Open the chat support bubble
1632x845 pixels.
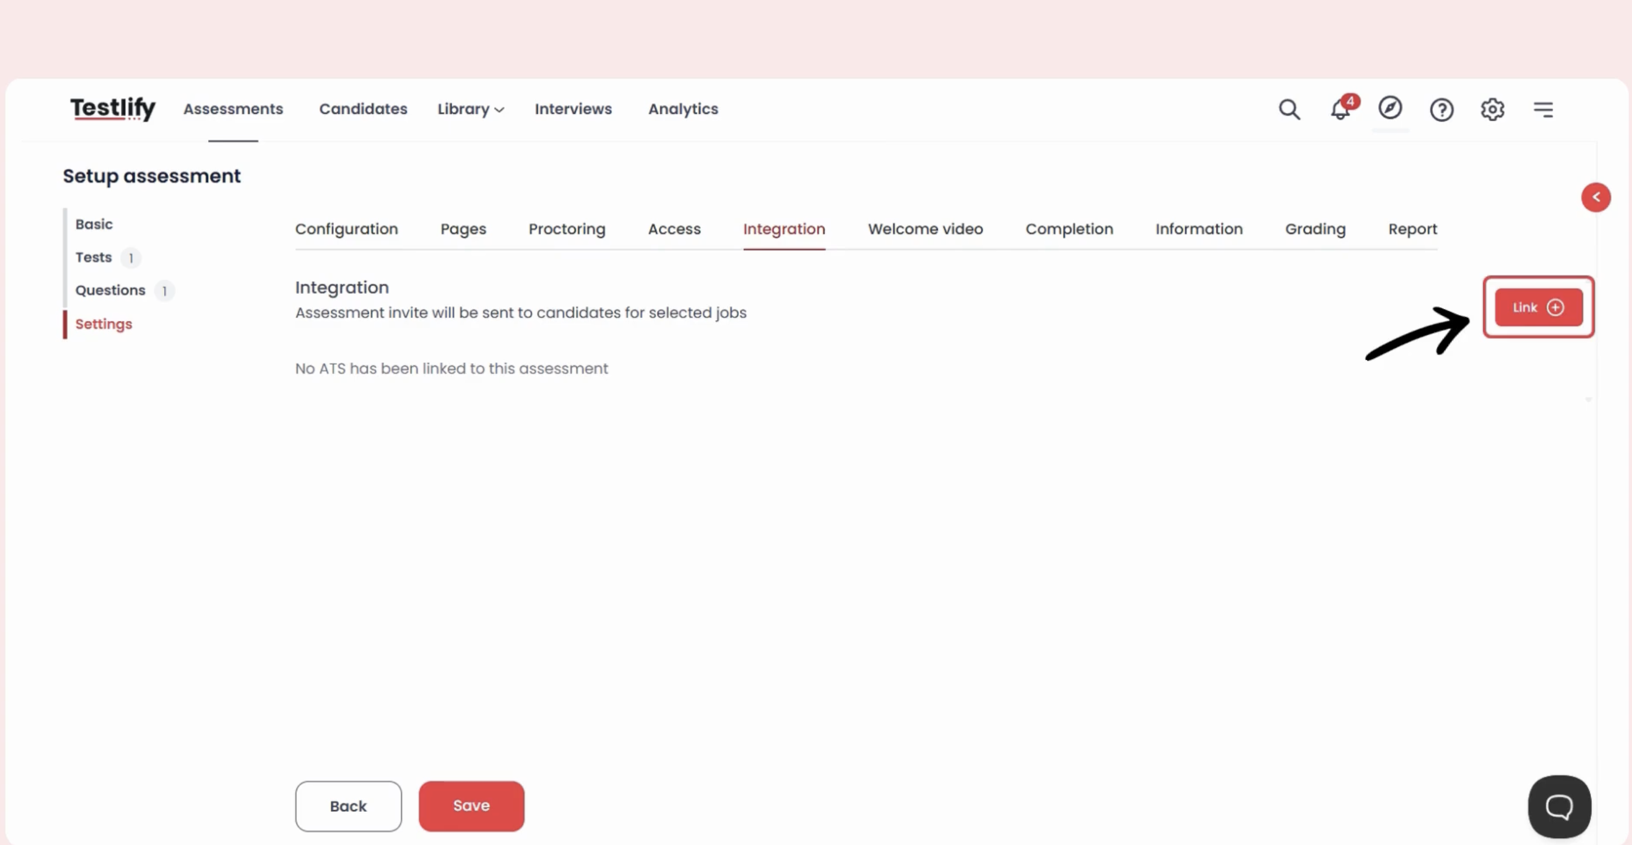coord(1559,806)
